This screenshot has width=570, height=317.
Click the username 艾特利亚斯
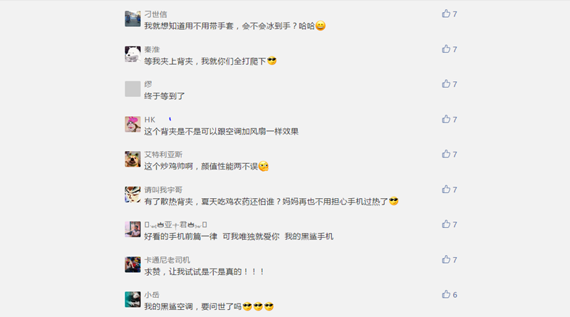click(163, 155)
